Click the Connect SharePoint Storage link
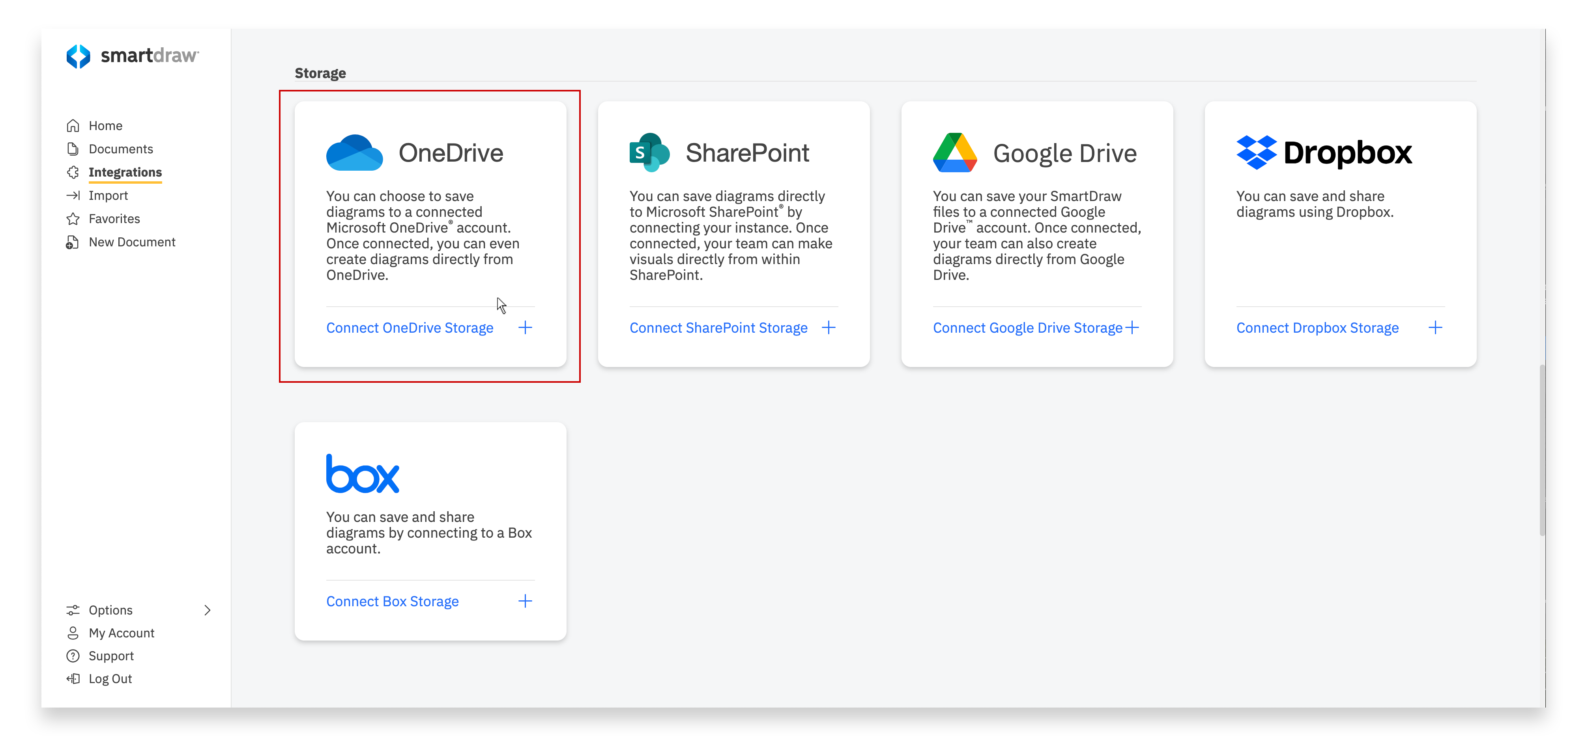 (718, 328)
